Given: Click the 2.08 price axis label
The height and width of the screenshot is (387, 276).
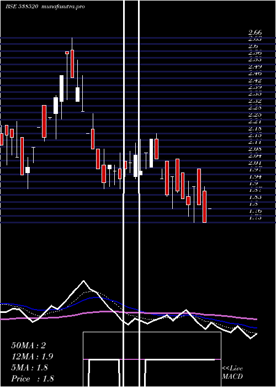Looking at the screenshot, I should pyautogui.click(x=255, y=149).
